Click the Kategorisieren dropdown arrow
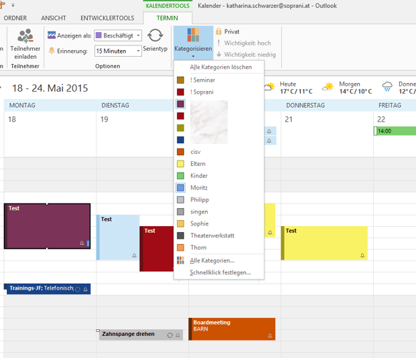416x358 pixels. pos(193,56)
